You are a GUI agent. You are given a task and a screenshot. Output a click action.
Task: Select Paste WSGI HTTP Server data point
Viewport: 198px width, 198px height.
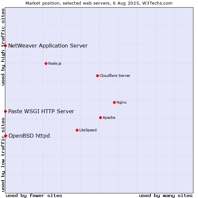pyautogui.click(x=5, y=112)
